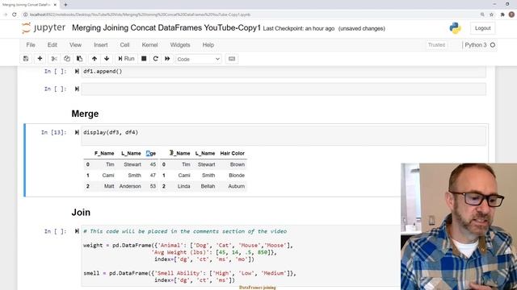This screenshot has width=517, height=290.
Task: Zoom indicator magnifier icon in address bar
Action: pos(482,14)
